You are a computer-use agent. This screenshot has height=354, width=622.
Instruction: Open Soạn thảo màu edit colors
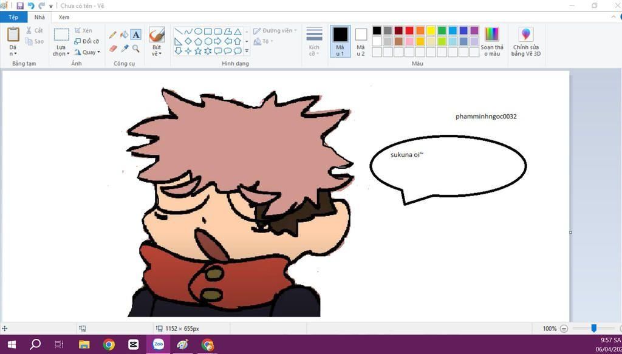pyautogui.click(x=492, y=42)
